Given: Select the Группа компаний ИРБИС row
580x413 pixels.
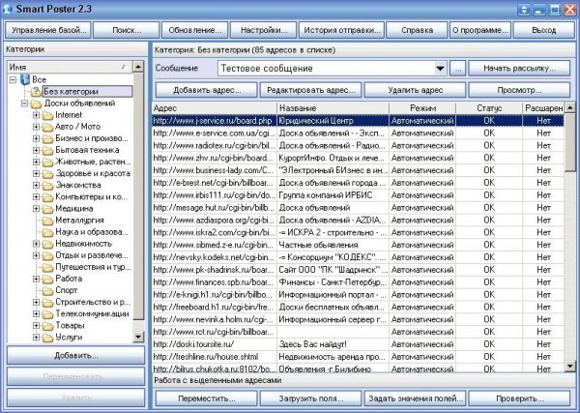Looking at the screenshot, I should click(358, 195).
